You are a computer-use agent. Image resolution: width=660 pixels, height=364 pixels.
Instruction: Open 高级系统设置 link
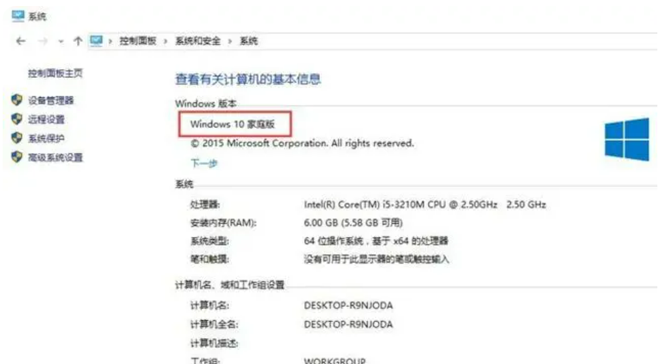click(x=55, y=158)
